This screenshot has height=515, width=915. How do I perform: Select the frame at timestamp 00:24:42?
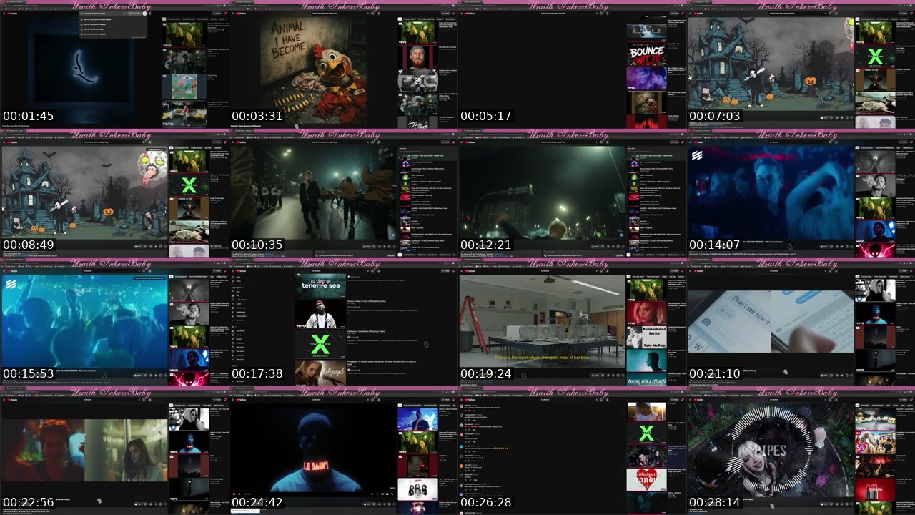pos(343,451)
